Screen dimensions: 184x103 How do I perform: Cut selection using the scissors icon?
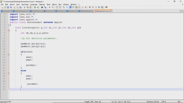(x=24, y=7)
